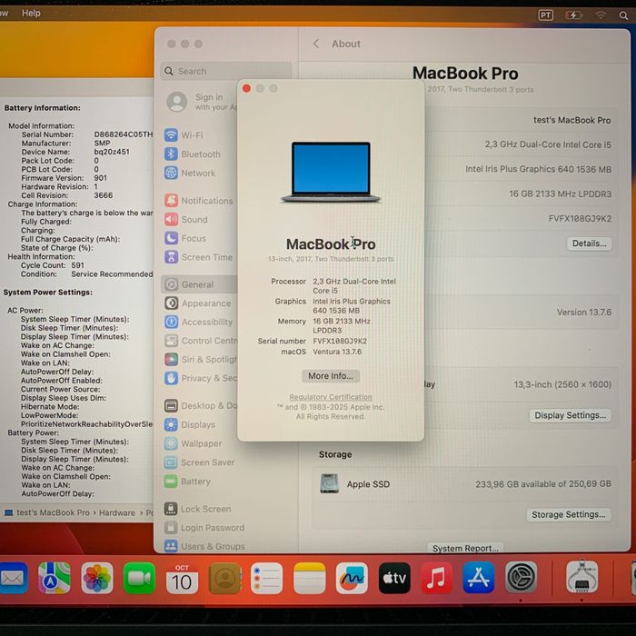Screen dimensions: 636x636
Task: Open the Regulatory Certification link
Action: 331,397
